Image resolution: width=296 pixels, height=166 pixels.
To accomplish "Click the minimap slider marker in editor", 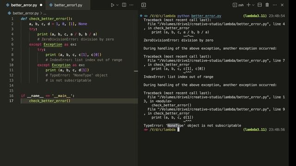I will pos(136,71).
